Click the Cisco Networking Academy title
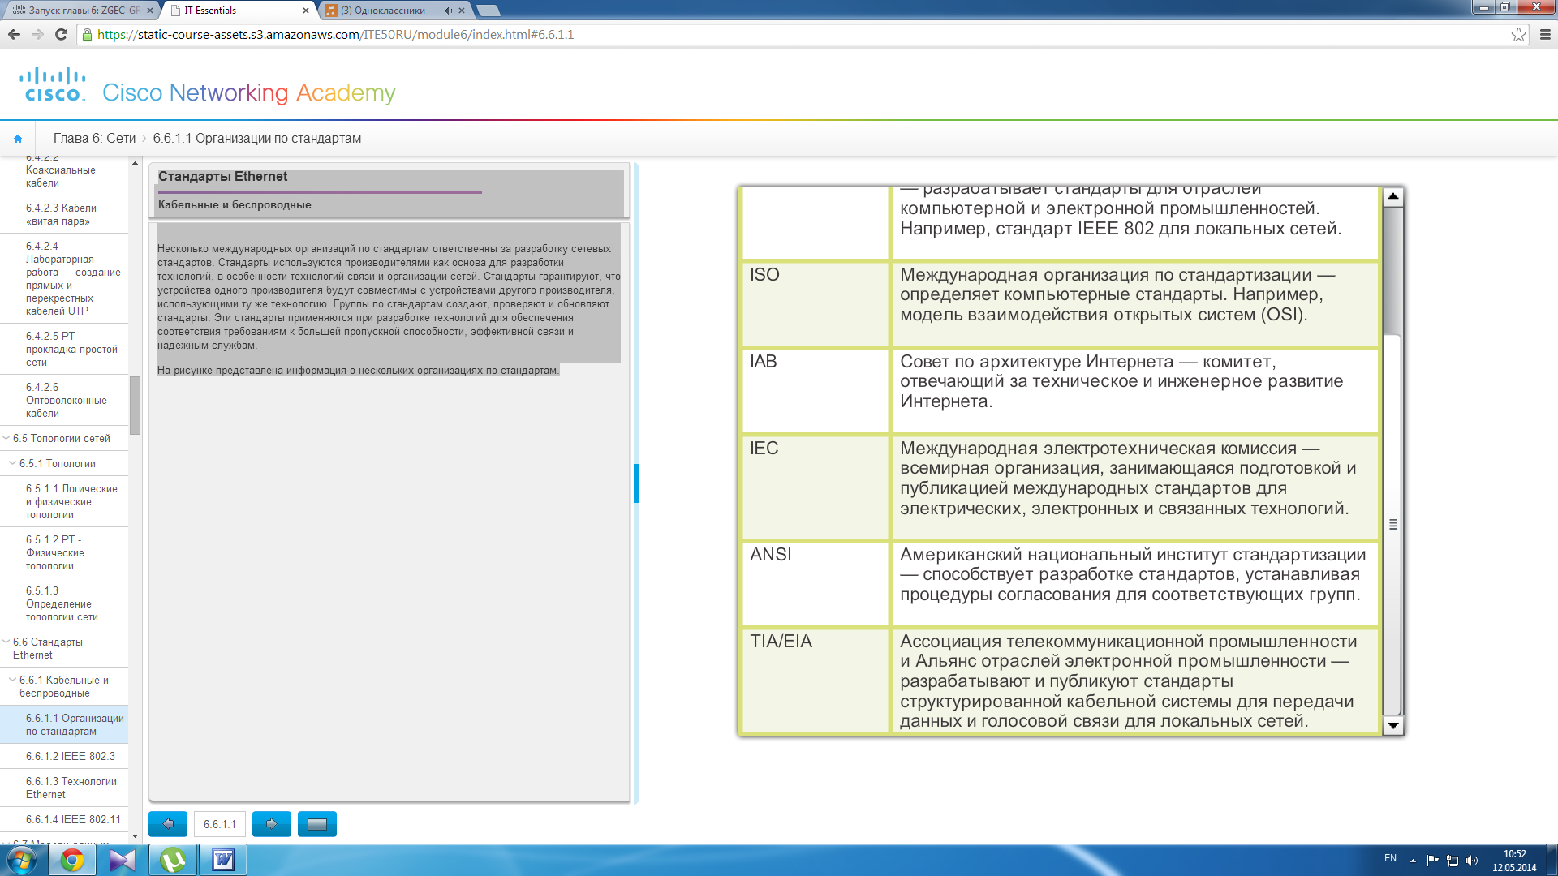This screenshot has width=1558, height=876. pyautogui.click(x=249, y=92)
